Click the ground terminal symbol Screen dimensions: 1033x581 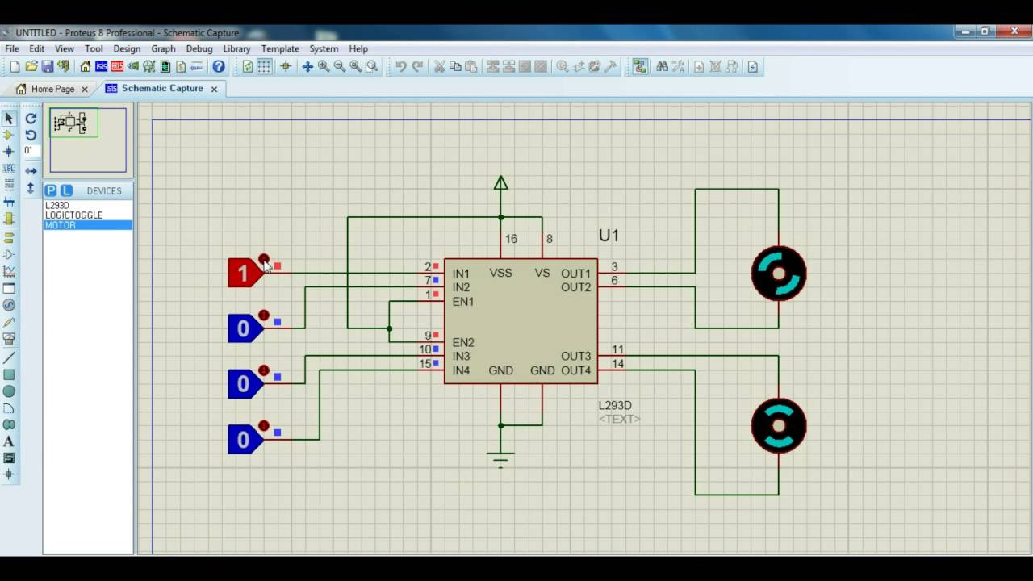point(500,461)
